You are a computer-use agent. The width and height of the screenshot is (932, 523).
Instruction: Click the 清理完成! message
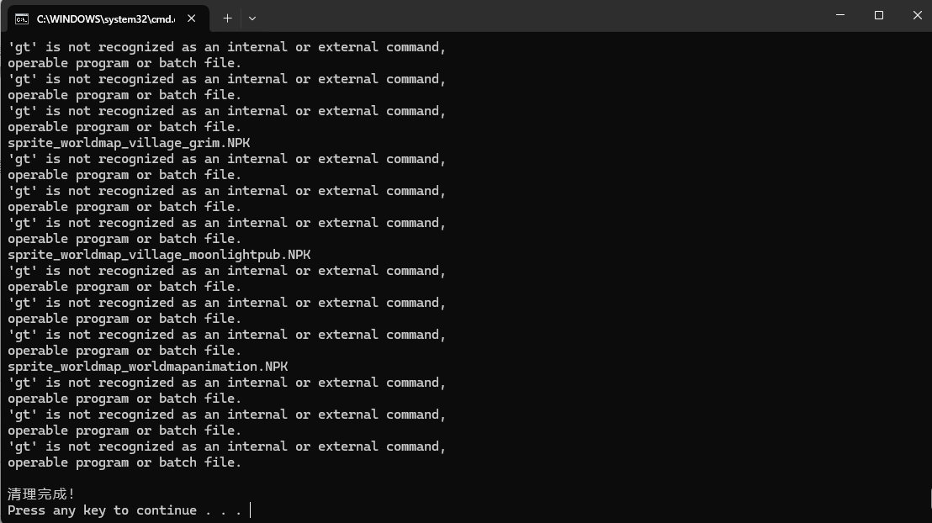pyautogui.click(x=41, y=494)
